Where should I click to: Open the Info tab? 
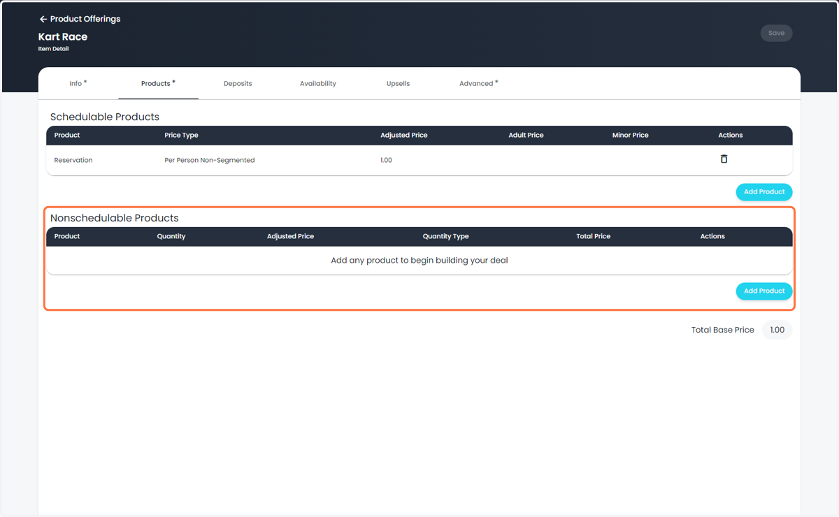click(78, 83)
